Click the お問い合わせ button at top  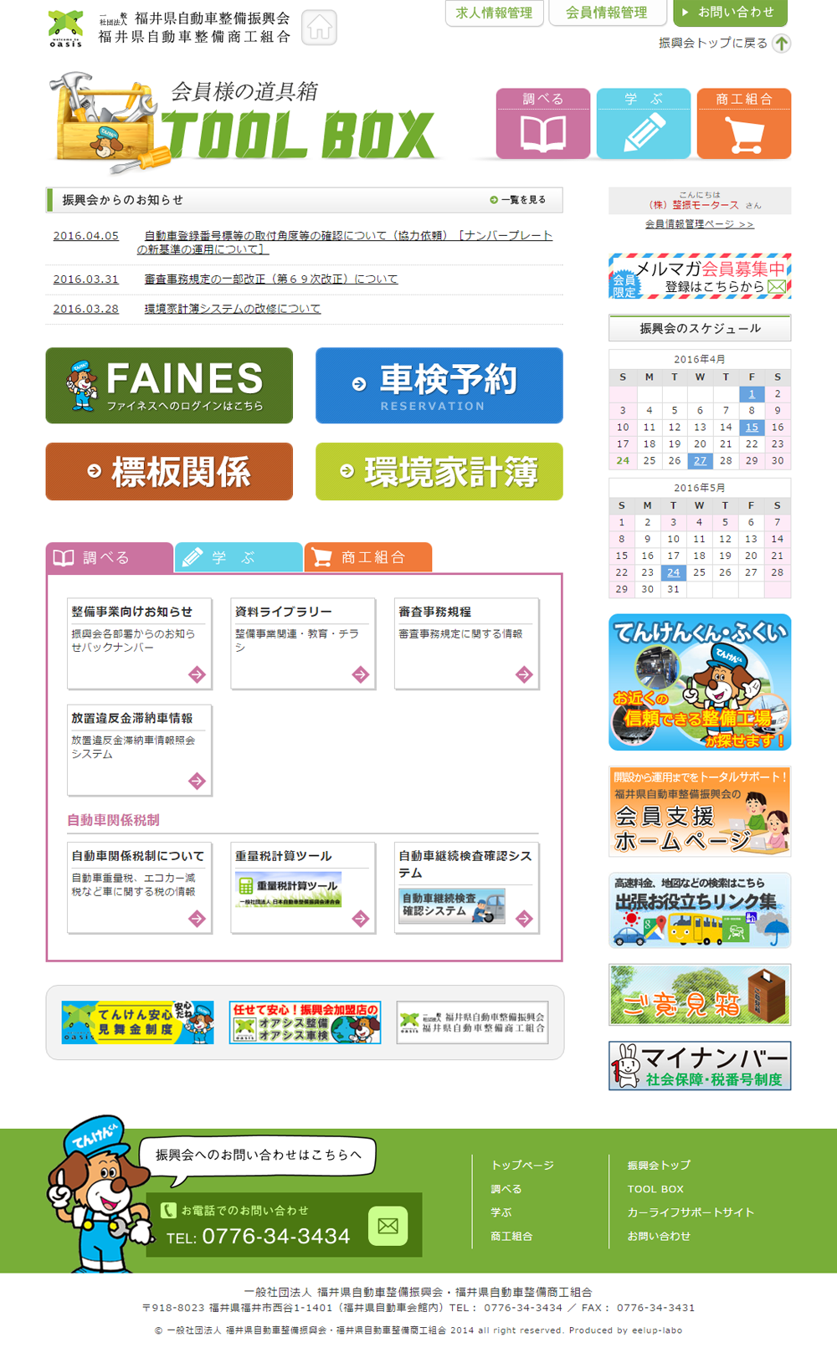[x=730, y=13]
